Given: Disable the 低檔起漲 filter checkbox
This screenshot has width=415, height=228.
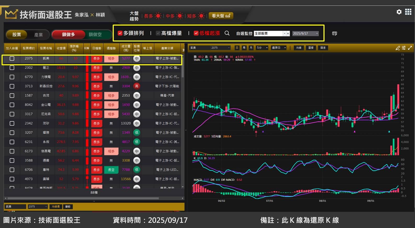Looking at the screenshot, I should [196, 33].
